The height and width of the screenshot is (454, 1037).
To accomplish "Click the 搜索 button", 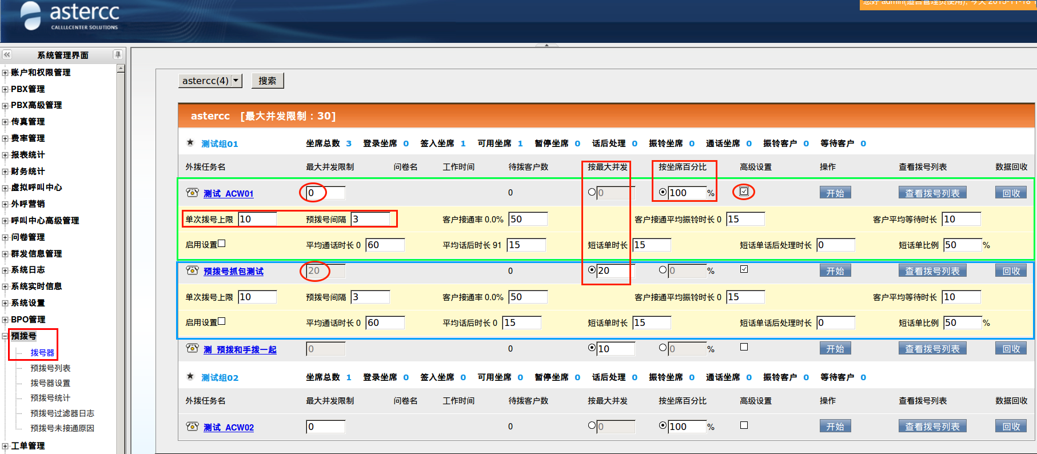I will coord(267,81).
